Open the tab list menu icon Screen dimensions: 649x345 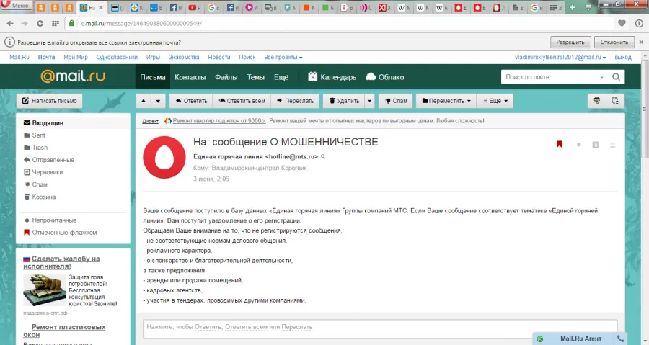pyautogui.click(x=588, y=7)
